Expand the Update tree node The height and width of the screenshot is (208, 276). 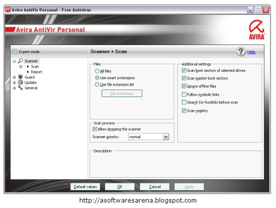(14, 83)
